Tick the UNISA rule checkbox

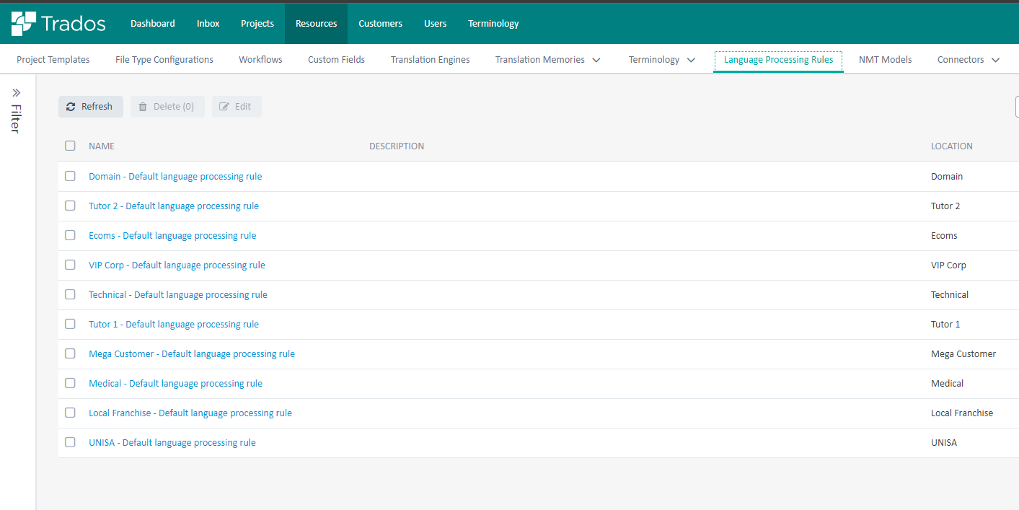click(70, 442)
